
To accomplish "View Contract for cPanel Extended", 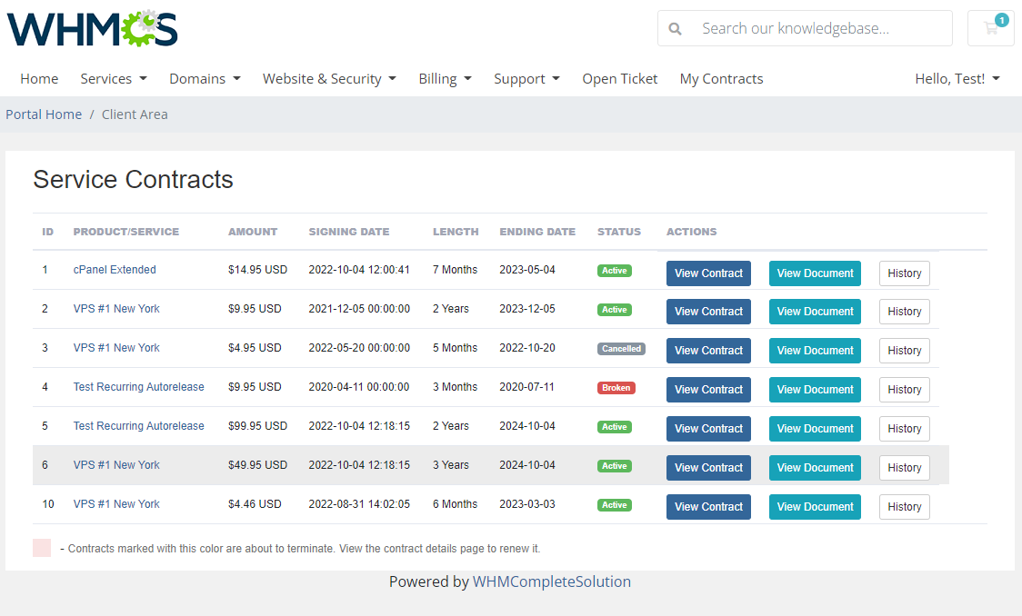I will point(708,273).
